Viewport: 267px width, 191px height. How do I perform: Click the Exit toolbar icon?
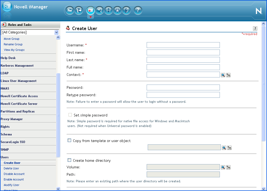tap(79, 11)
